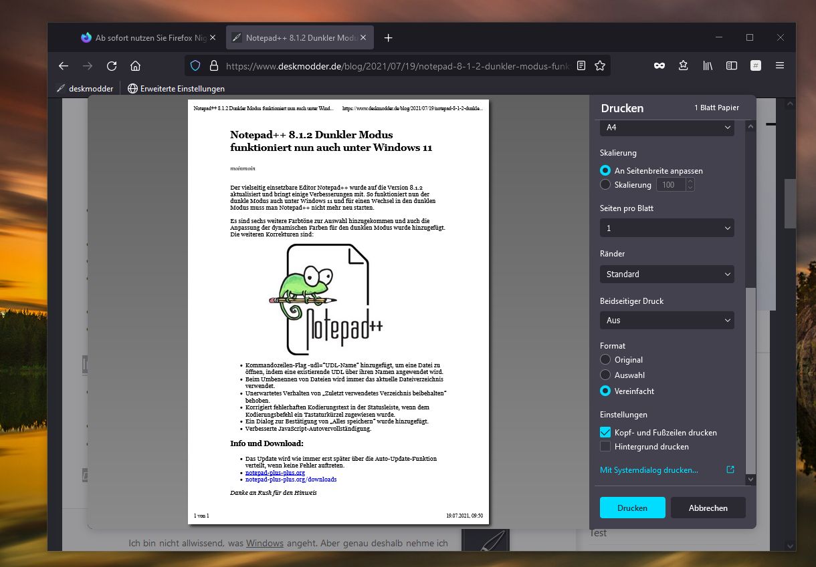The height and width of the screenshot is (567, 816).
Task: Click the web page's vertical scrollbar thumb
Action: point(790,204)
